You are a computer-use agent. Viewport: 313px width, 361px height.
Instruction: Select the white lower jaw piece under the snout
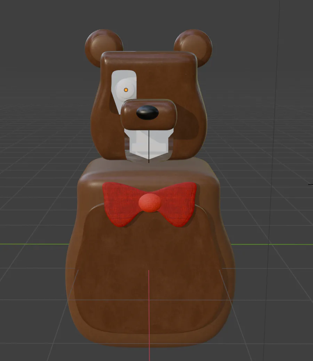pyautogui.click(x=149, y=143)
